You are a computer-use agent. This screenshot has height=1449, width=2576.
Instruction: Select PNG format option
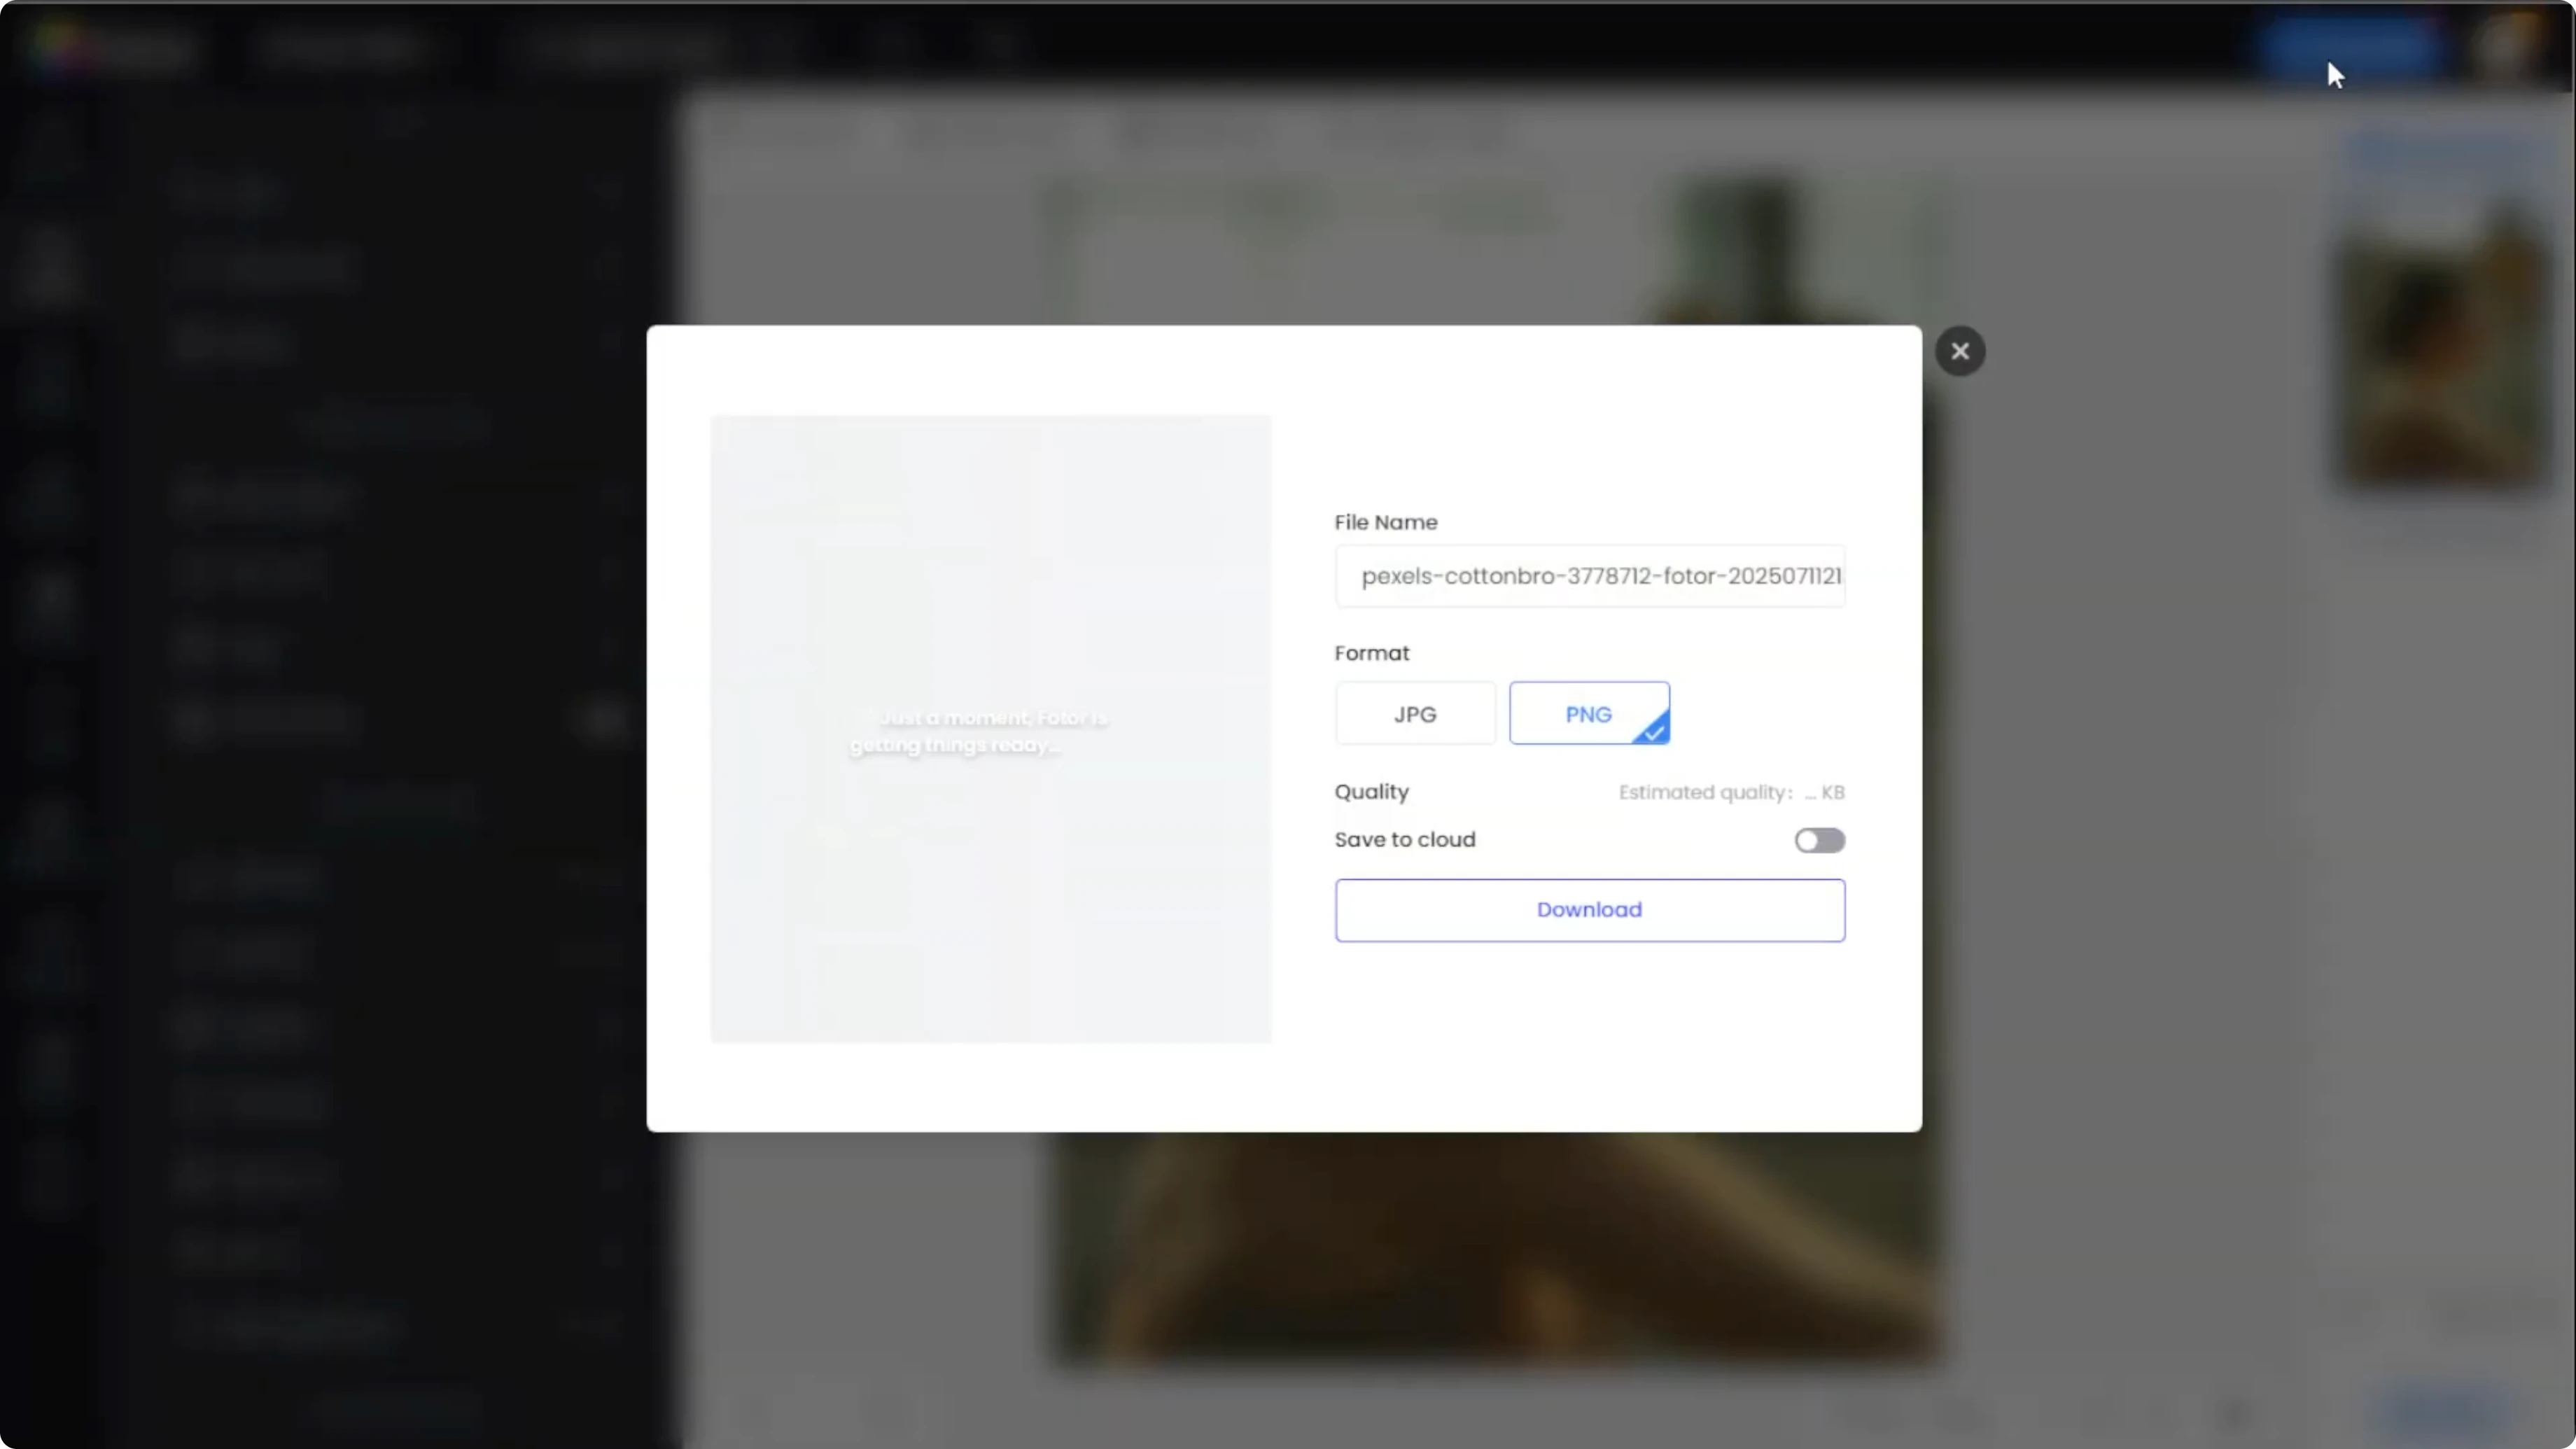point(1589,714)
